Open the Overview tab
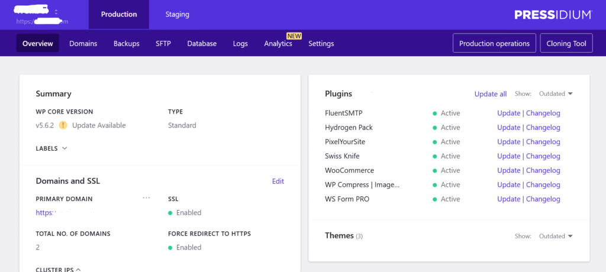 tap(38, 43)
